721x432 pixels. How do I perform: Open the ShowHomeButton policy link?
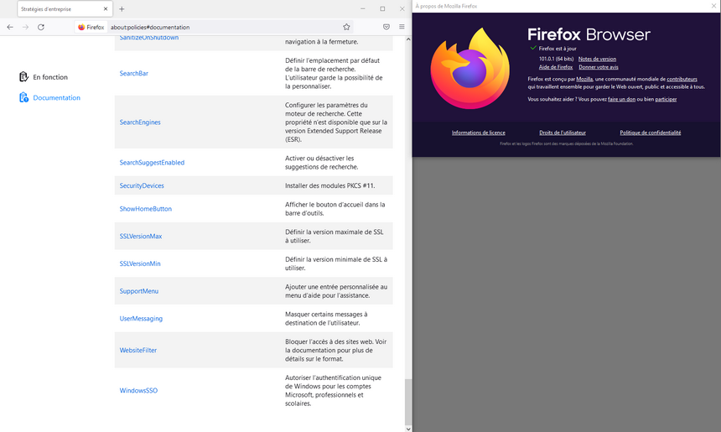tap(145, 208)
